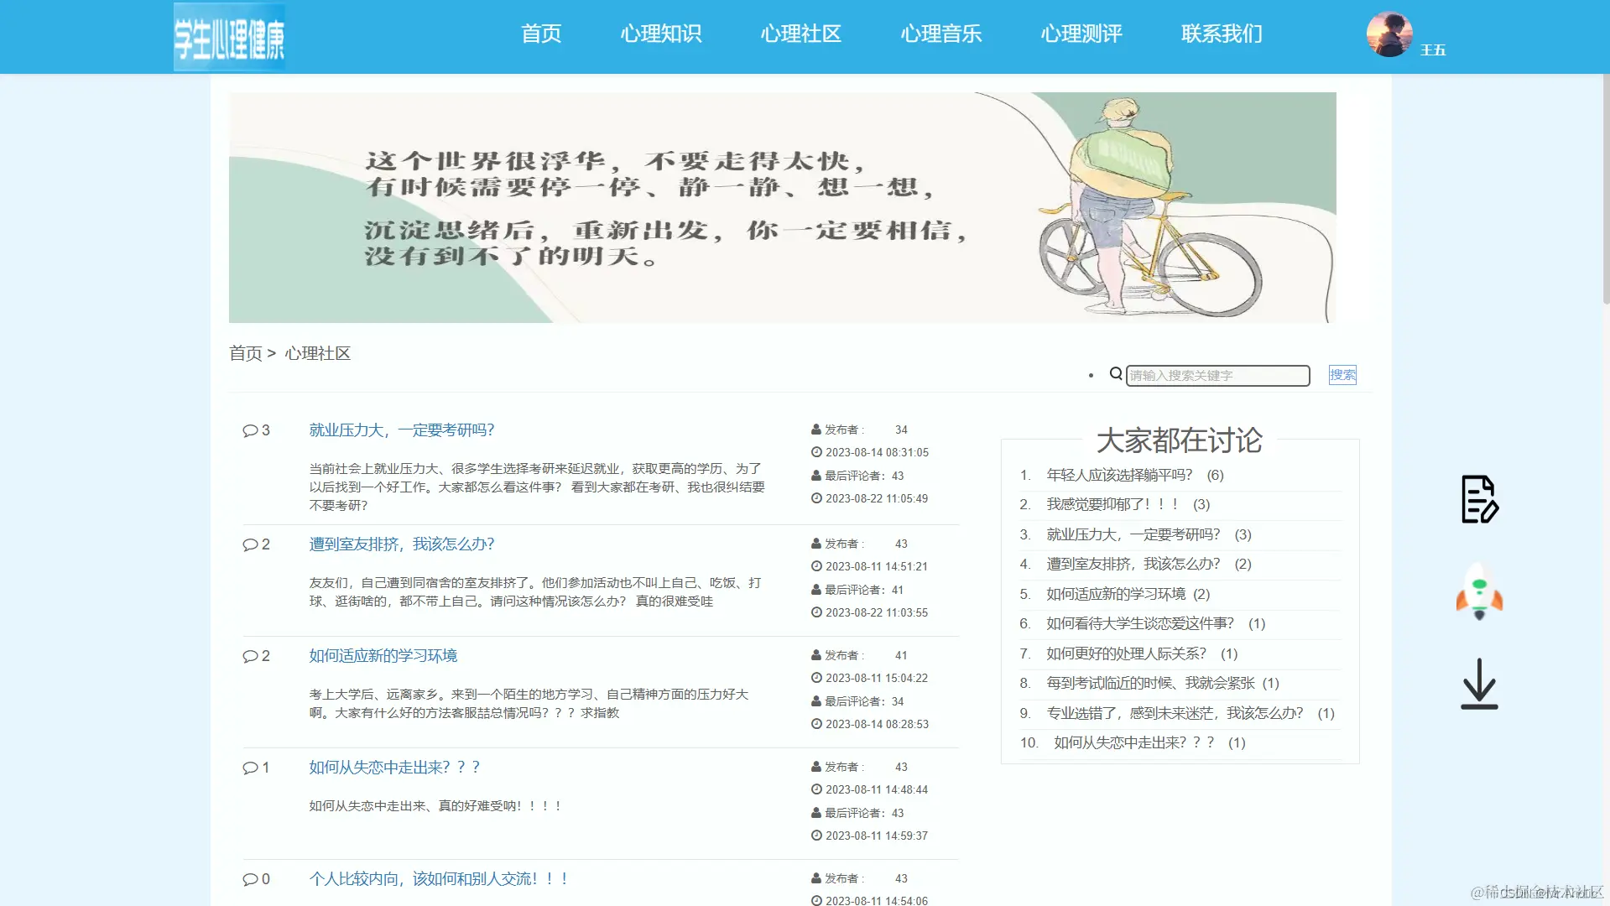
Task: Open hot topic 我感觉要抑郁了！！！
Action: (x=1113, y=504)
